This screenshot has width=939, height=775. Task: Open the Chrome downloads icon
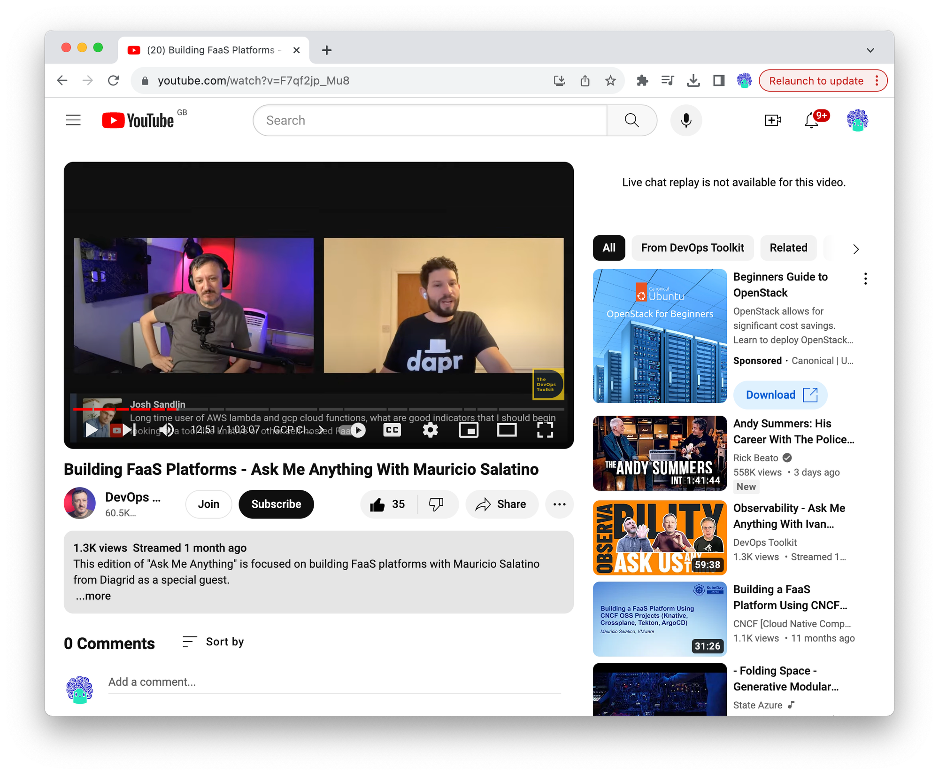pyautogui.click(x=693, y=81)
